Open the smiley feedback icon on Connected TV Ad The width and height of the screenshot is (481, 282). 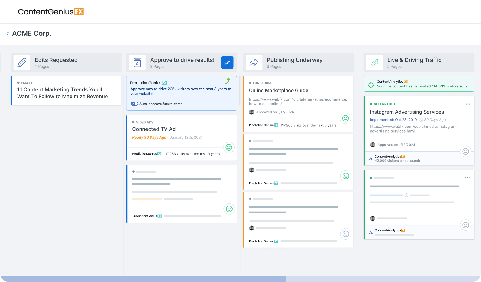click(x=229, y=148)
